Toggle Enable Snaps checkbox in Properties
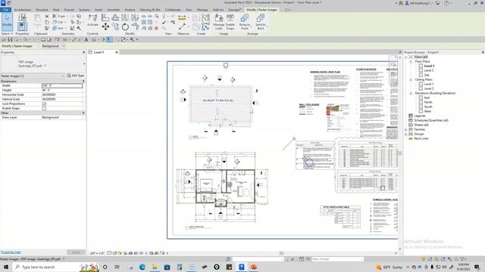 (44, 109)
